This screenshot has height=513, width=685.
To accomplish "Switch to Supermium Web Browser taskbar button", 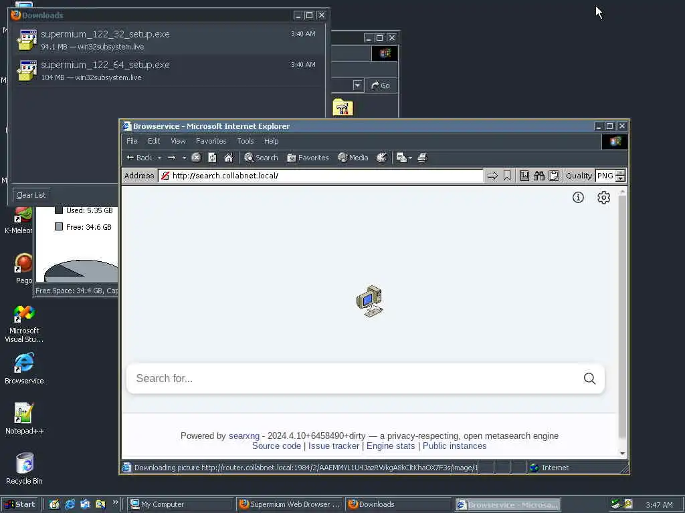I will coord(290,504).
